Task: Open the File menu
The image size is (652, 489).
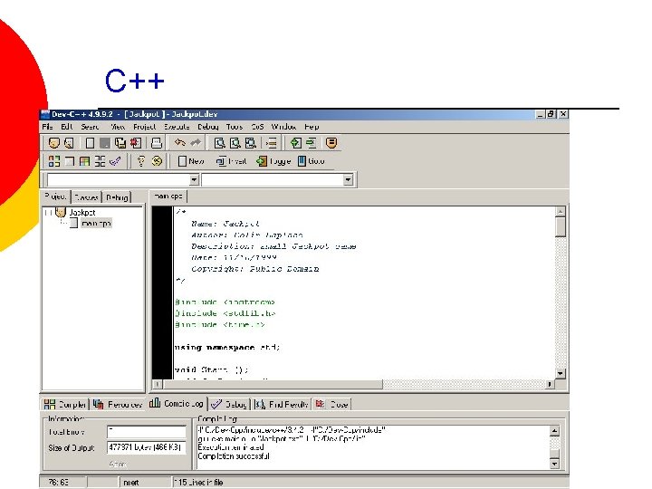Action: (47, 127)
